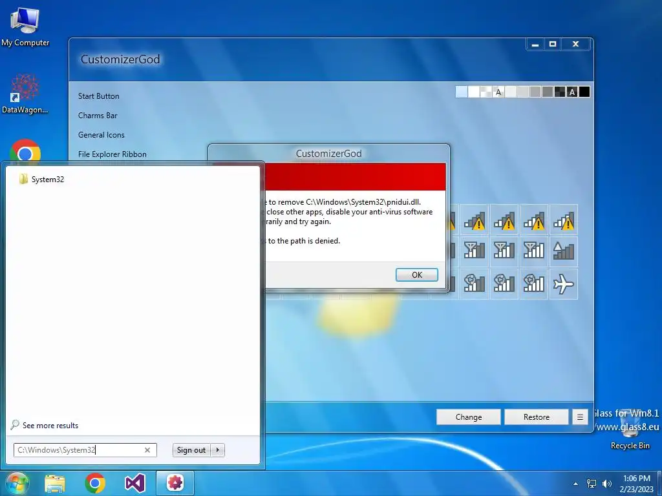
Task: Open General Icons category
Action: click(101, 135)
